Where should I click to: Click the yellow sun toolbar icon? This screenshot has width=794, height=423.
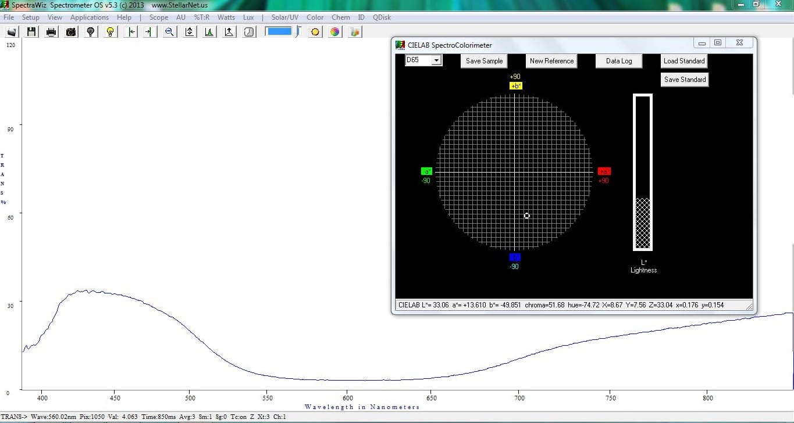(x=315, y=32)
